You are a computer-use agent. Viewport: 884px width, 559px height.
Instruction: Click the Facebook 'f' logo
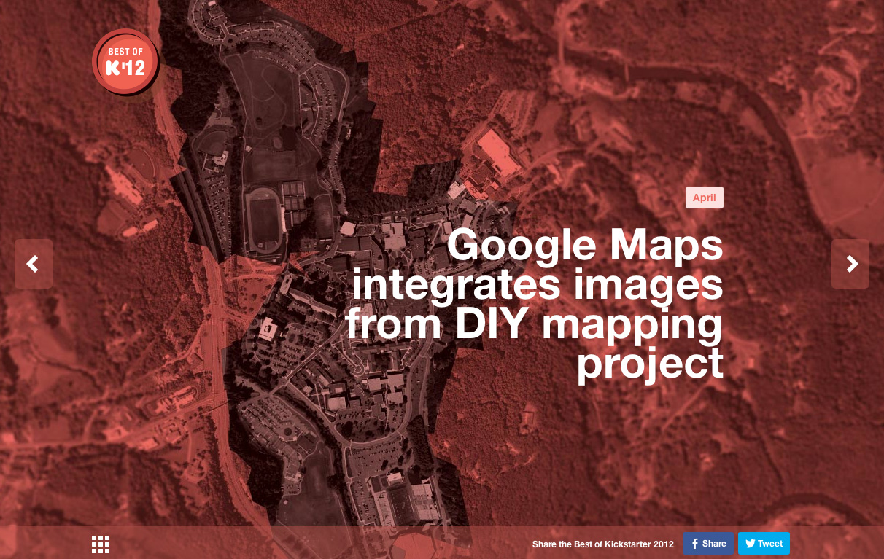[695, 544]
